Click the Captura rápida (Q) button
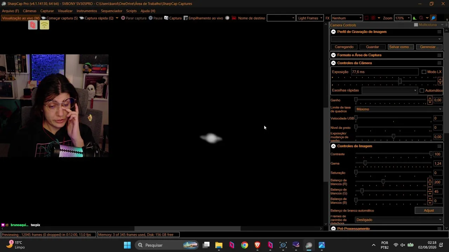Screen dimensions: 449x252 [x=96, y=18]
